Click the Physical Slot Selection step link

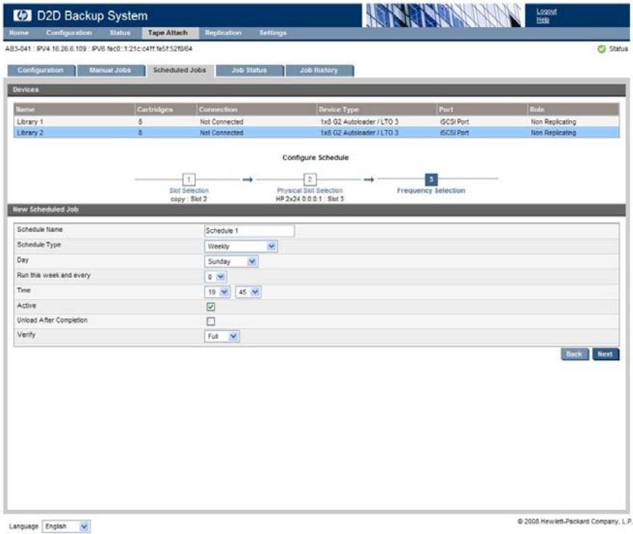click(x=310, y=191)
